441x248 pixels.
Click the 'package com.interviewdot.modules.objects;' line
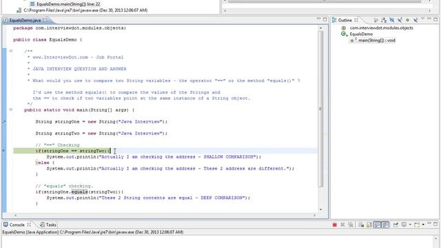(70, 28)
